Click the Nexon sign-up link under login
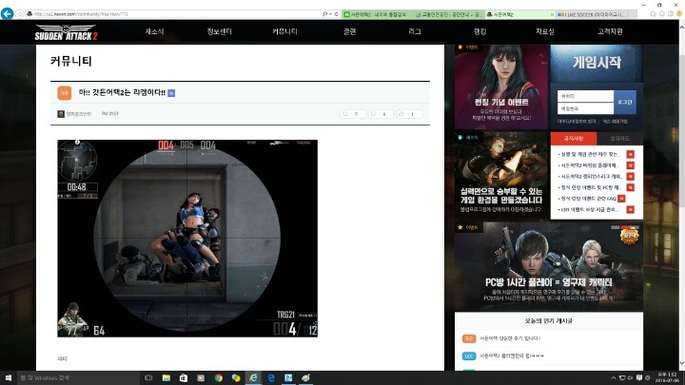This screenshot has width=685, height=385. coord(615,122)
